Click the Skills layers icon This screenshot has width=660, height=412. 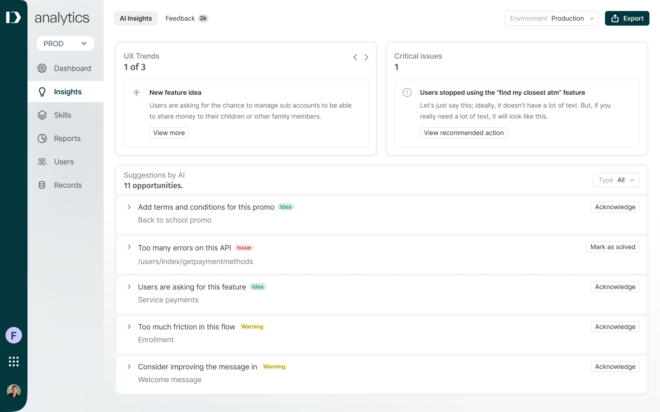tap(42, 115)
